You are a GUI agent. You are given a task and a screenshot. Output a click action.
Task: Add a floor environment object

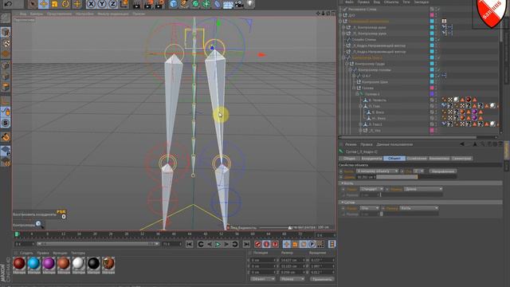228,4
